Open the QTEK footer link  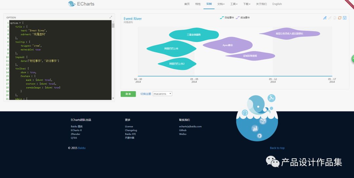click(74, 138)
